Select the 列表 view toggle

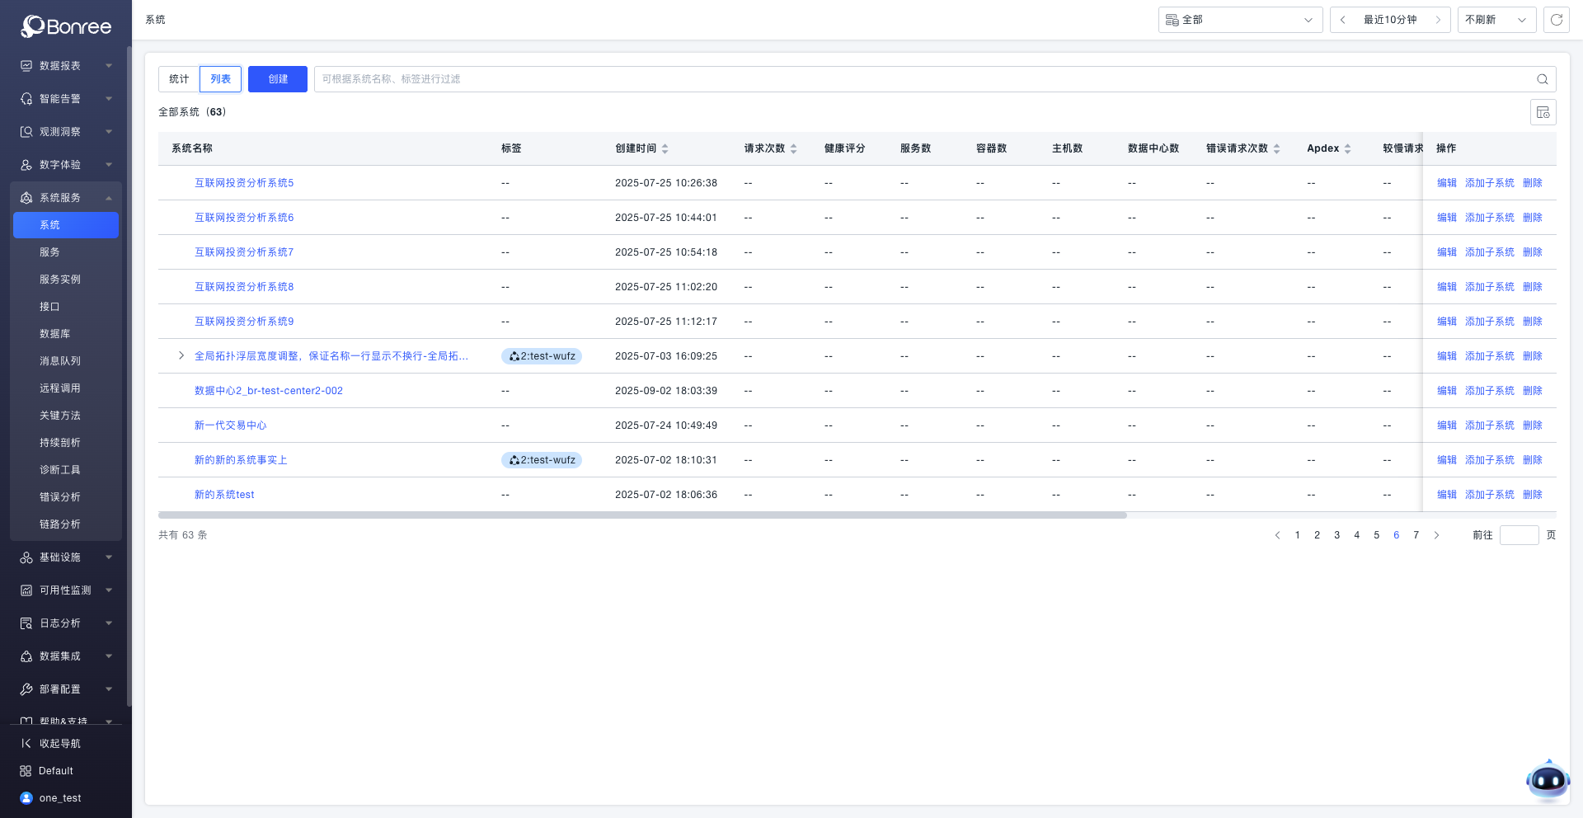coord(220,79)
